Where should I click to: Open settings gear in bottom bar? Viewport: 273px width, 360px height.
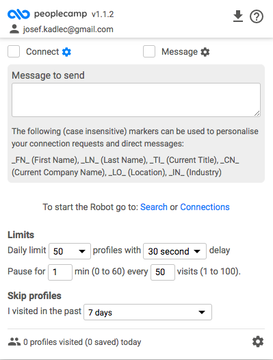[x=258, y=342]
